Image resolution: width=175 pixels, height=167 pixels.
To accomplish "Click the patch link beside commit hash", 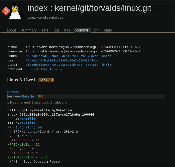I will click(107, 56).
